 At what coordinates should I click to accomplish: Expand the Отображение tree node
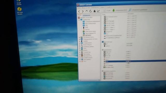pyautogui.click(x=80, y=43)
